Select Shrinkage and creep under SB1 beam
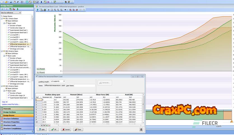 tap(16, 49)
